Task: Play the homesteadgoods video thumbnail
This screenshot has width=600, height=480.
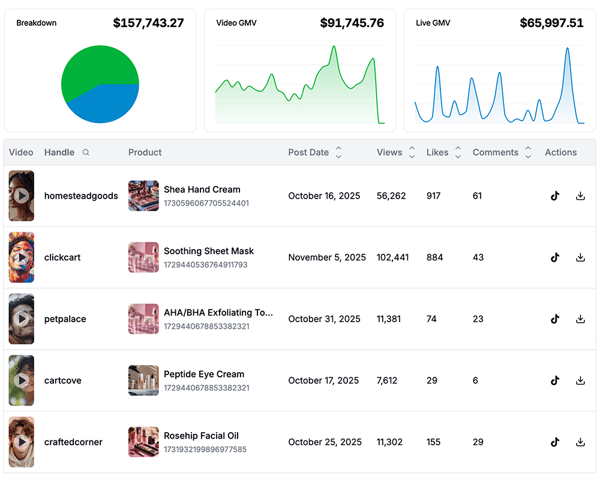Action: (22, 196)
